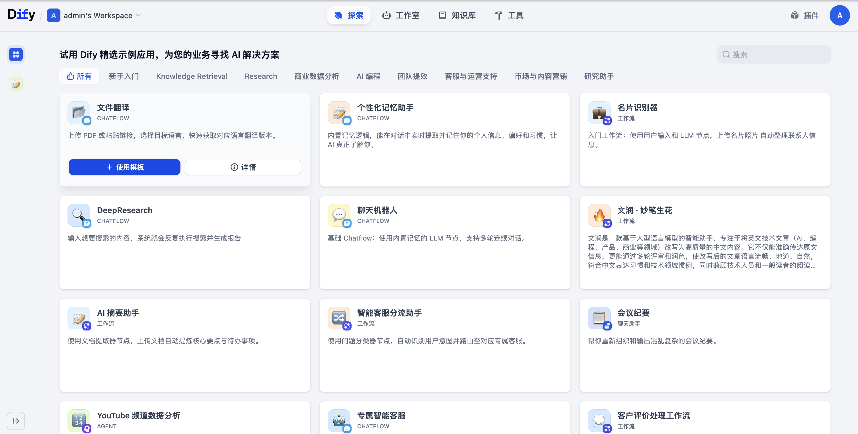The height and width of the screenshot is (434, 858).
Task: Click the 专属智能客服 robot icon
Action: (339, 420)
